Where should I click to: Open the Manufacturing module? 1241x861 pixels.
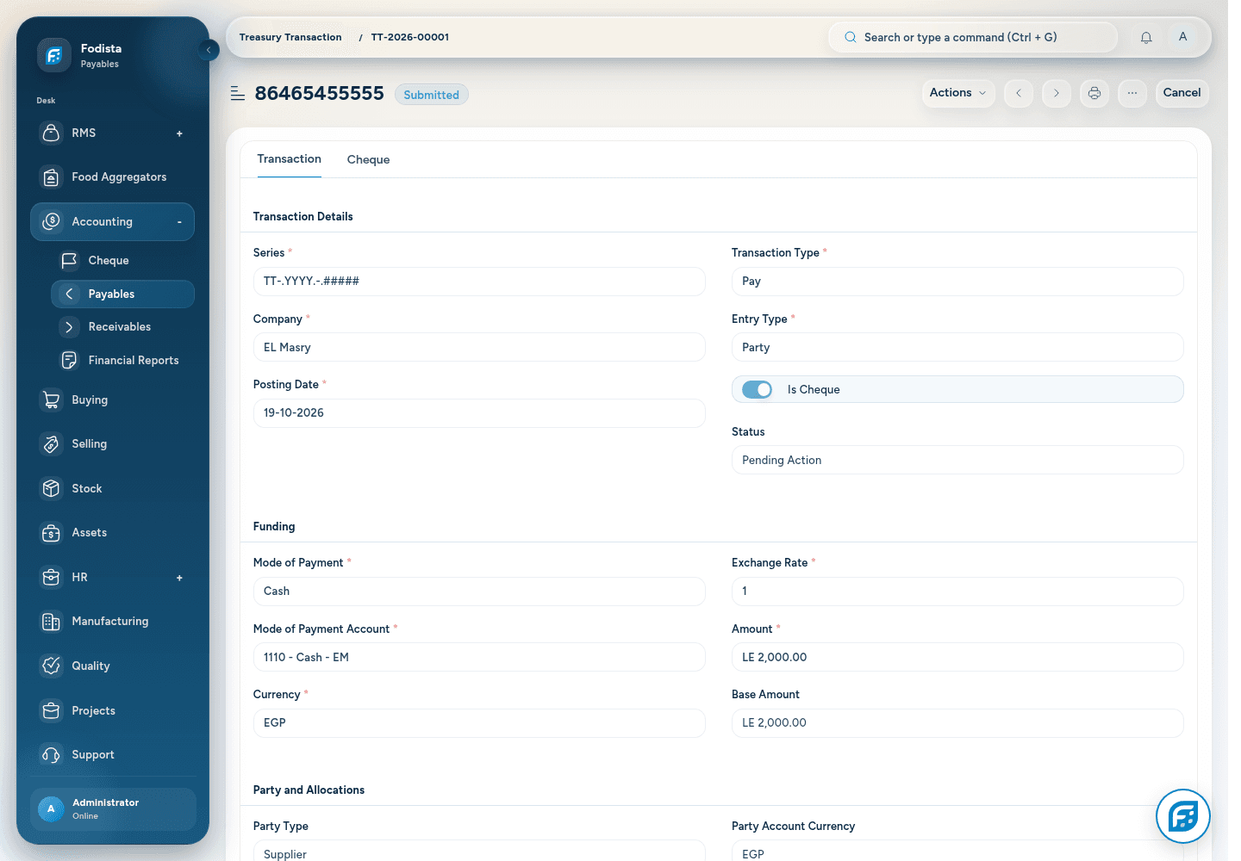pos(112,622)
